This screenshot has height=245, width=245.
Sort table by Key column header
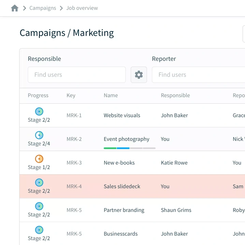pyautogui.click(x=71, y=96)
